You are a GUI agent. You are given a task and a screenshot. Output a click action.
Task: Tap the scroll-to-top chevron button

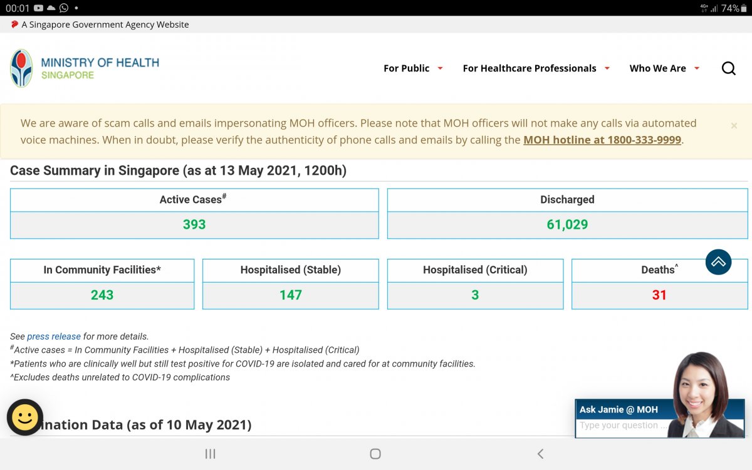pyautogui.click(x=718, y=262)
